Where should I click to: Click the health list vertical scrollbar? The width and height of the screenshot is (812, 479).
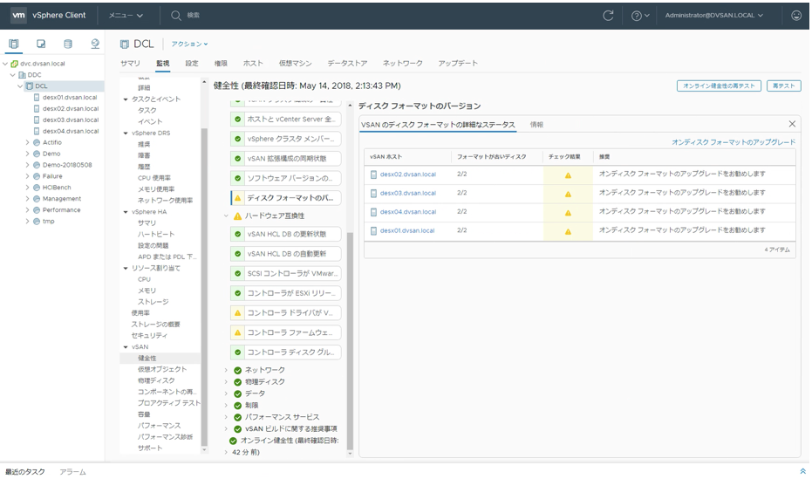pyautogui.click(x=350, y=342)
